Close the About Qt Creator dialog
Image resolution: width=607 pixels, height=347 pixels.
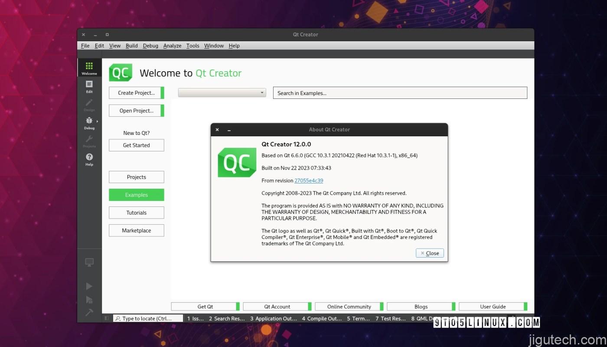(430, 253)
